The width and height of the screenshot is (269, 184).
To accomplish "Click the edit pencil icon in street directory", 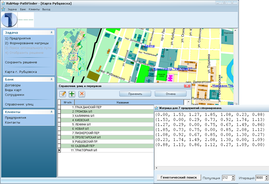I will (63, 94).
